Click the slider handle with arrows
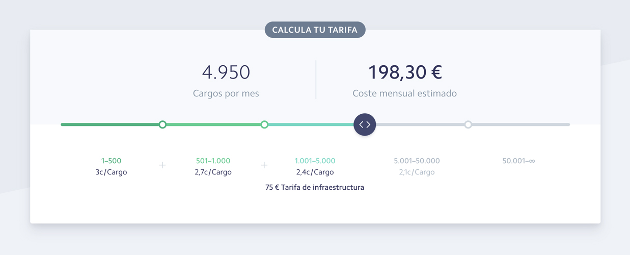 click(365, 124)
